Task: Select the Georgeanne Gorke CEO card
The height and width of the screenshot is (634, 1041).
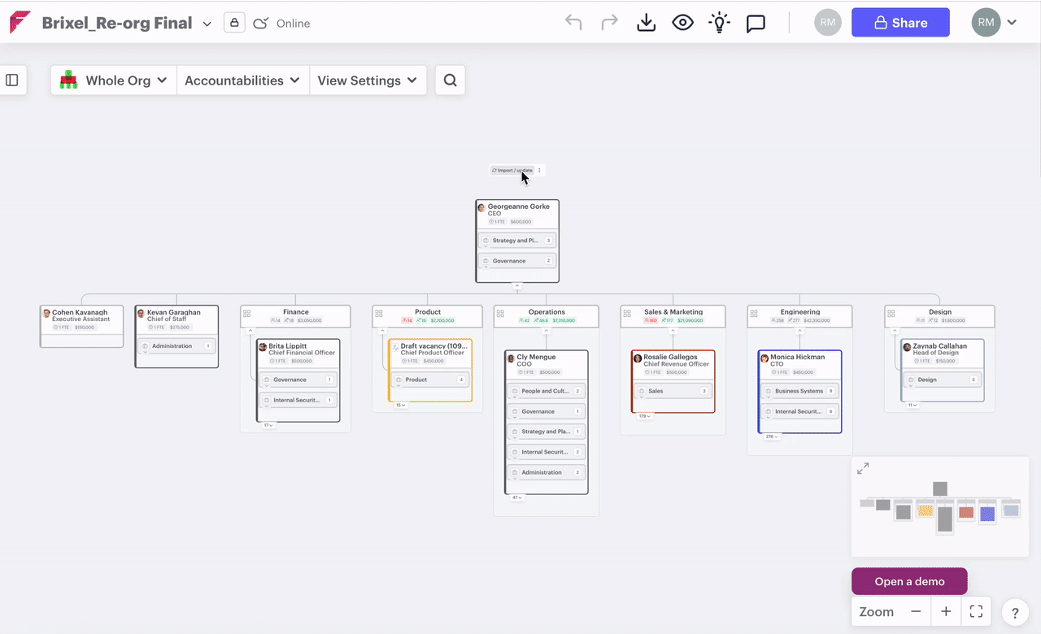Action: (517, 213)
